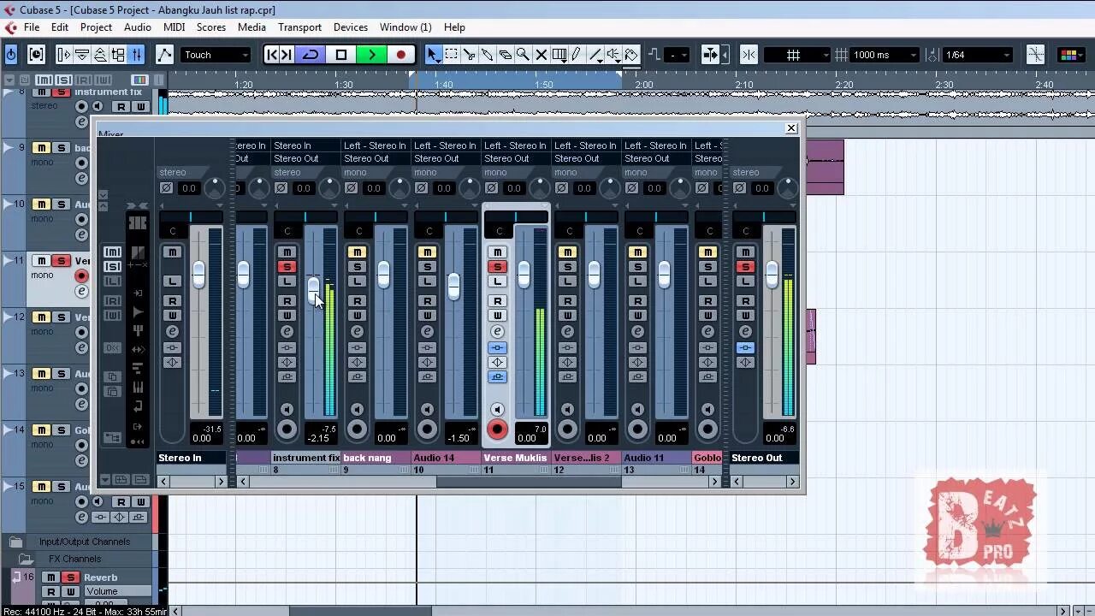Select the Line tool
Image resolution: width=1095 pixels, height=616 pixels.
pos(595,55)
